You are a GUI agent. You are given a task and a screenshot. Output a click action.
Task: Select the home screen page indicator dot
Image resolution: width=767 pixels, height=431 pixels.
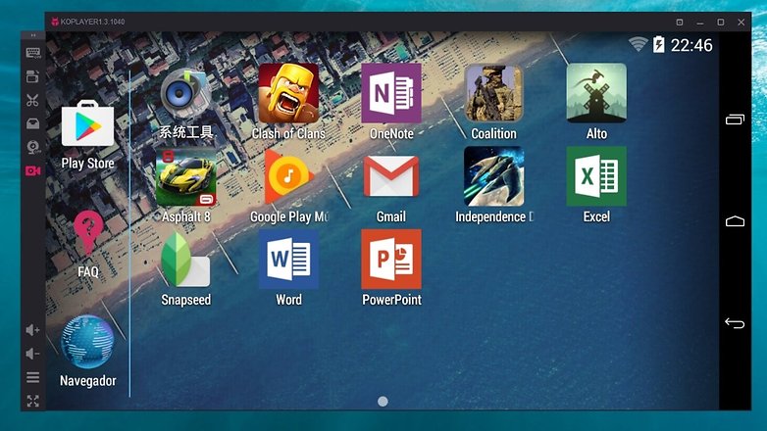click(x=383, y=402)
